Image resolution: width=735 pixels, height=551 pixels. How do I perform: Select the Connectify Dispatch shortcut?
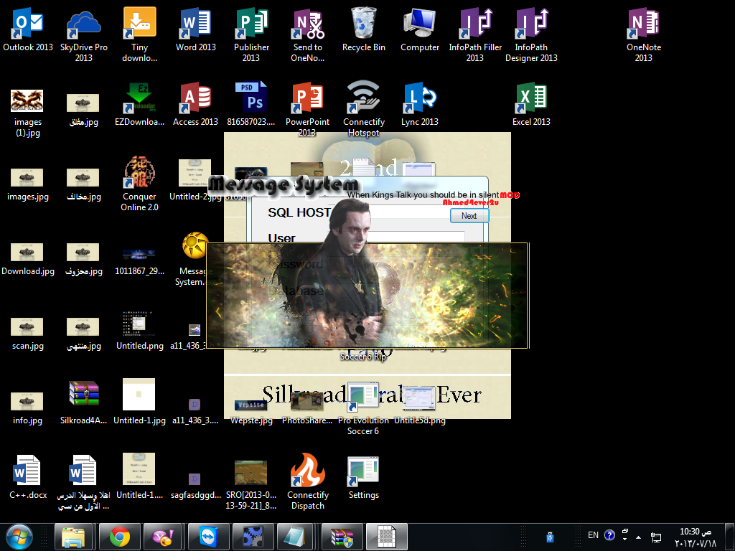[307, 470]
